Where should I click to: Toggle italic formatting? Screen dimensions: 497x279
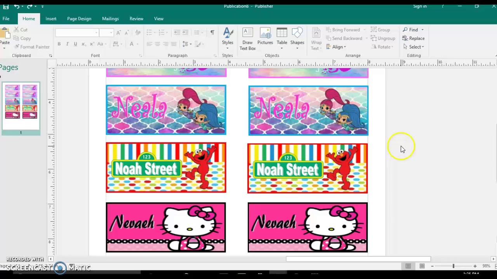tap(67, 44)
